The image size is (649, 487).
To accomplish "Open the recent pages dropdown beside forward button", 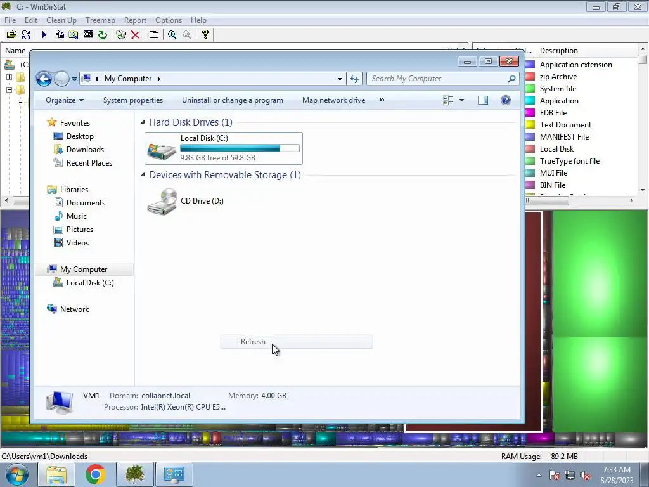I will (x=75, y=79).
